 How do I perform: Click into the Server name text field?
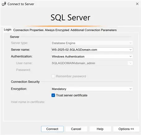pos(90,50)
